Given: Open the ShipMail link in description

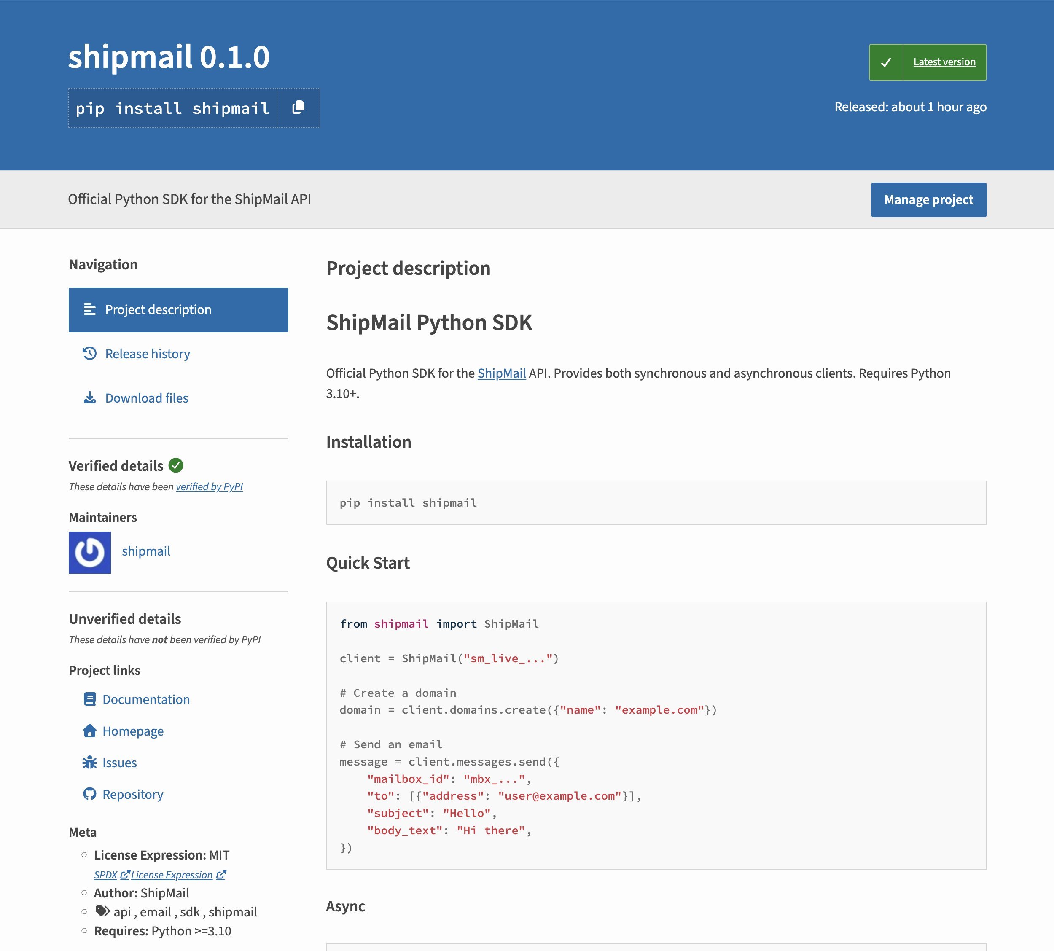Looking at the screenshot, I should [501, 373].
